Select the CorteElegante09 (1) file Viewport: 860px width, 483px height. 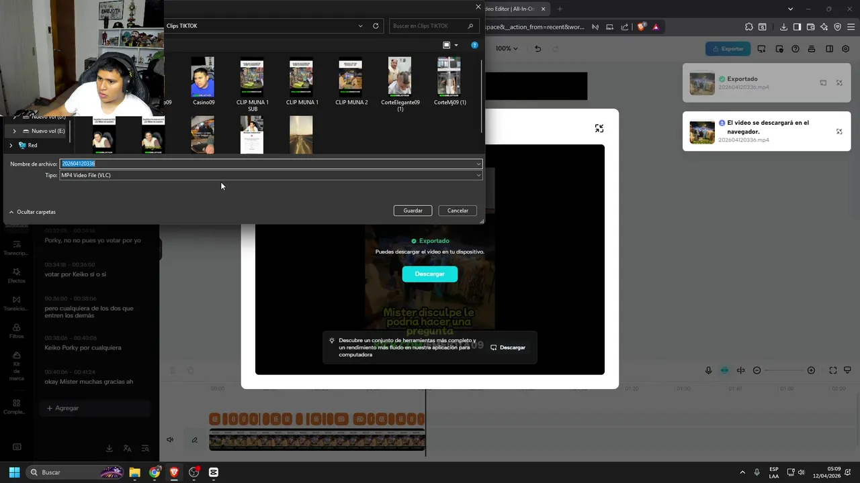tap(400, 85)
